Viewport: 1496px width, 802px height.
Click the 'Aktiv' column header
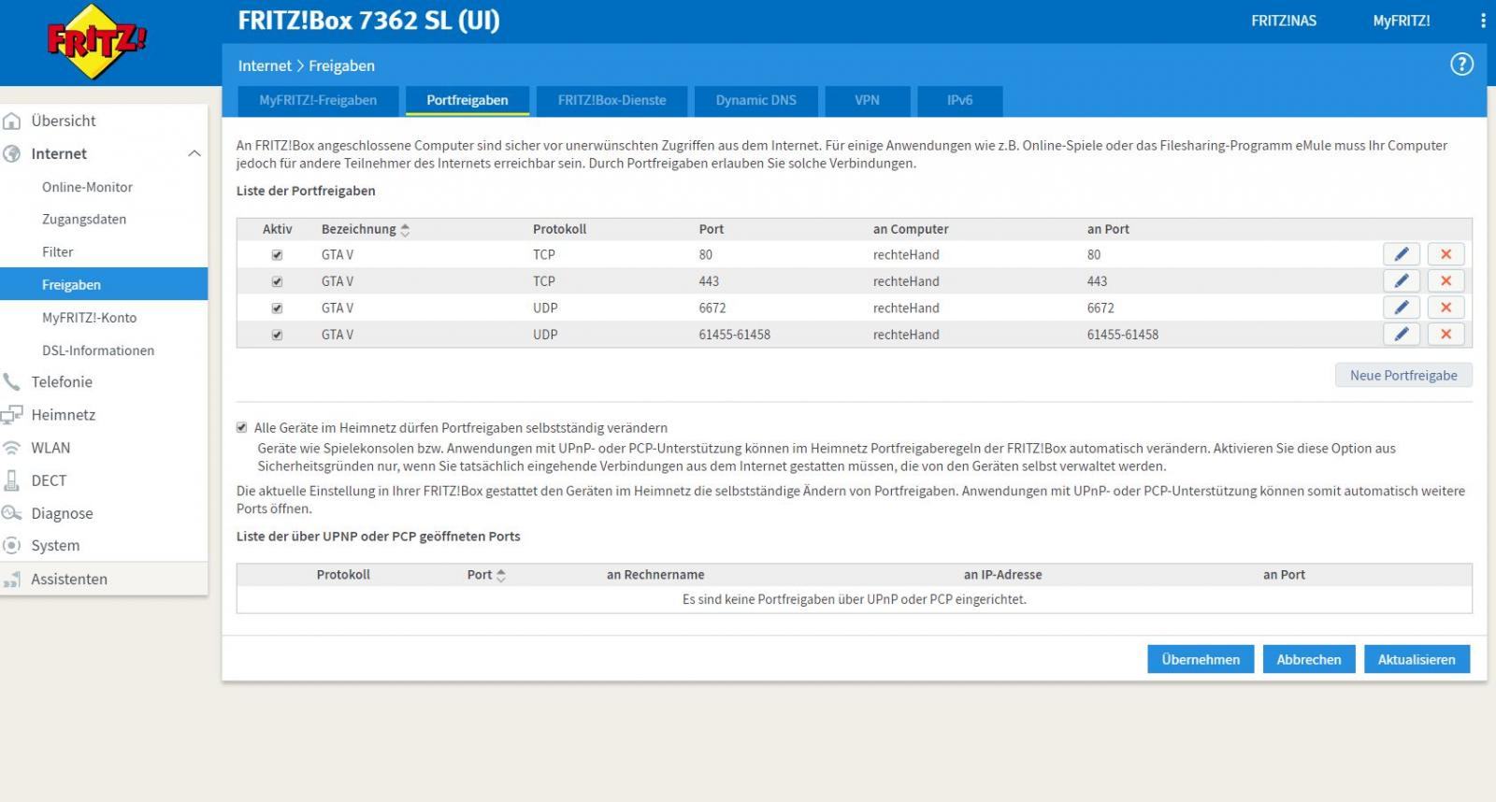pyautogui.click(x=278, y=229)
